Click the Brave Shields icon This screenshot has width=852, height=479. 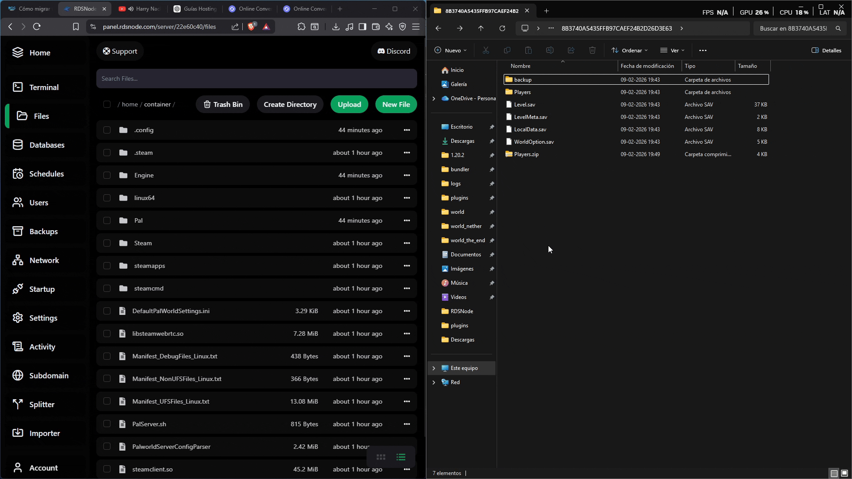pyautogui.click(x=252, y=27)
